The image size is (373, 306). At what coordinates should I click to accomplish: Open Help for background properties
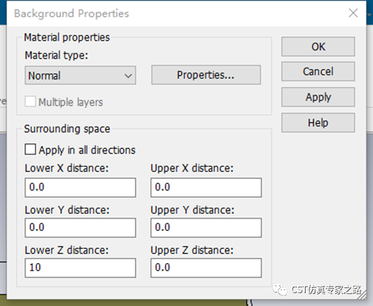[x=318, y=123]
